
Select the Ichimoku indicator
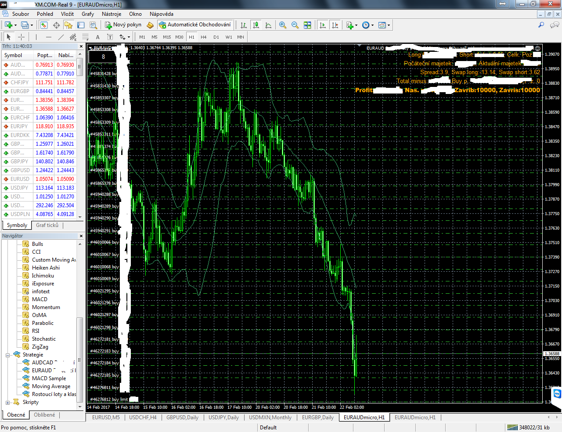(x=43, y=276)
